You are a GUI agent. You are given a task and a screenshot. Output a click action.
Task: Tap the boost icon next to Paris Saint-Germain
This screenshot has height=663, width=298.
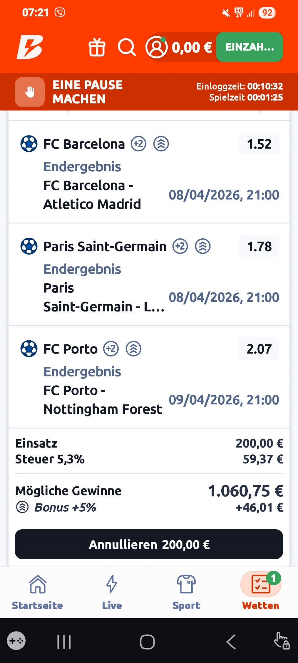203,246
